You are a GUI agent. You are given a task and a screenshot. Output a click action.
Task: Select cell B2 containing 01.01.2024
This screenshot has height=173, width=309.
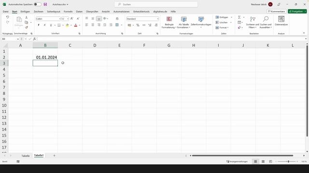pos(45,57)
